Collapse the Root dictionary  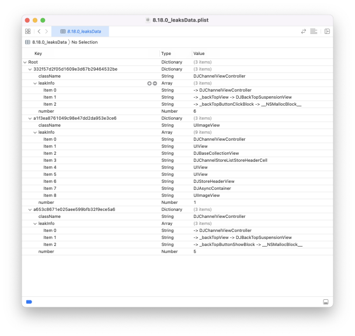[x=25, y=63]
